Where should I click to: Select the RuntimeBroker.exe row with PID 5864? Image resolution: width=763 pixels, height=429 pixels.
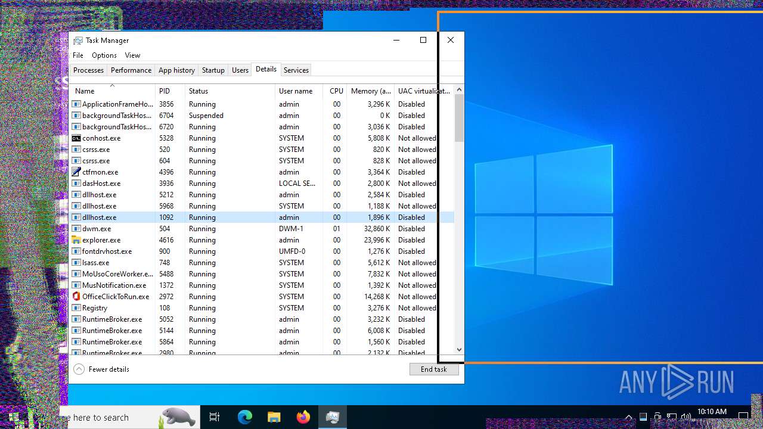(x=262, y=342)
